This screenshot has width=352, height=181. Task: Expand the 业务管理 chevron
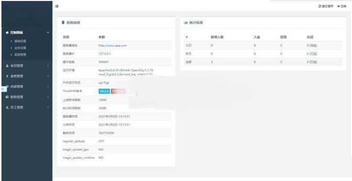[48, 76]
